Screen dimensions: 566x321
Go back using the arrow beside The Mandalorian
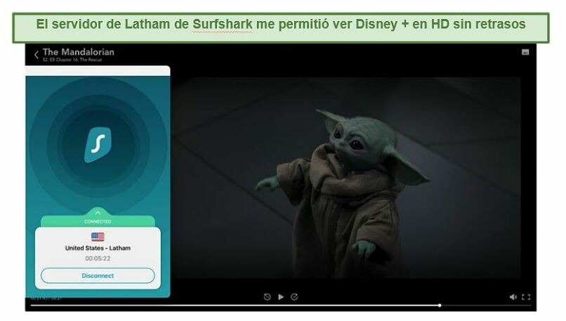36,55
